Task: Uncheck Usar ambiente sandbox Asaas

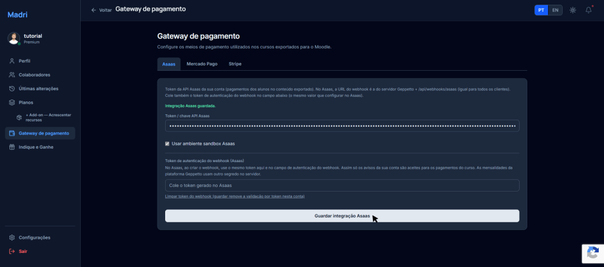Action: (168, 143)
